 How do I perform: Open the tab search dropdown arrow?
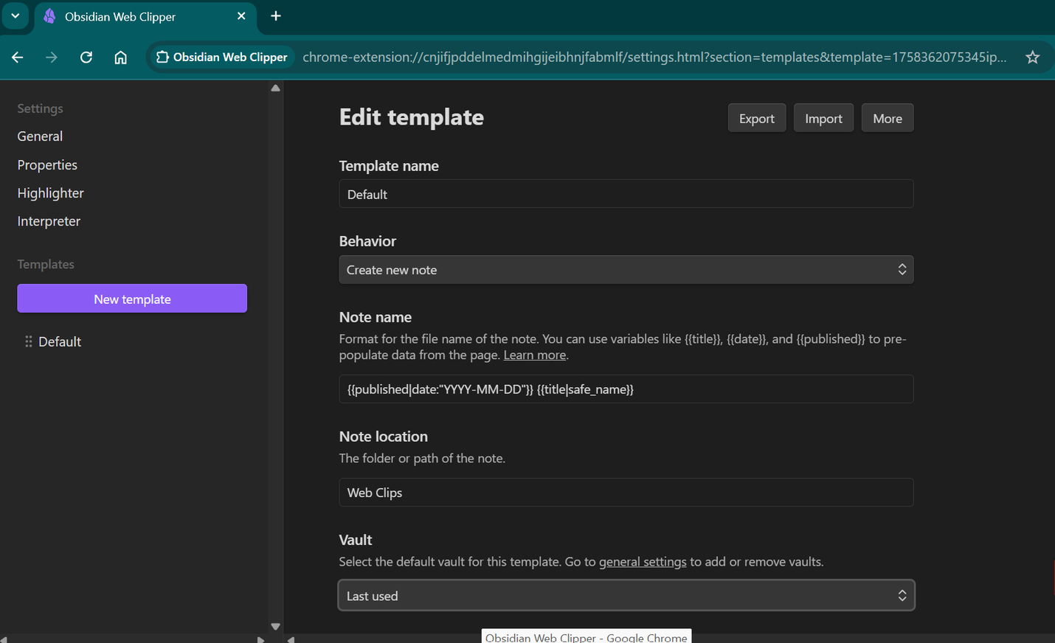15,16
